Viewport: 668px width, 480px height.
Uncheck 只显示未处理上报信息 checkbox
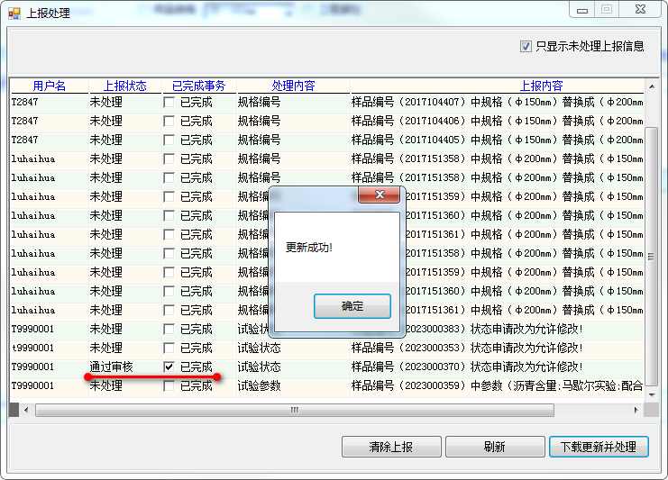[x=526, y=46]
